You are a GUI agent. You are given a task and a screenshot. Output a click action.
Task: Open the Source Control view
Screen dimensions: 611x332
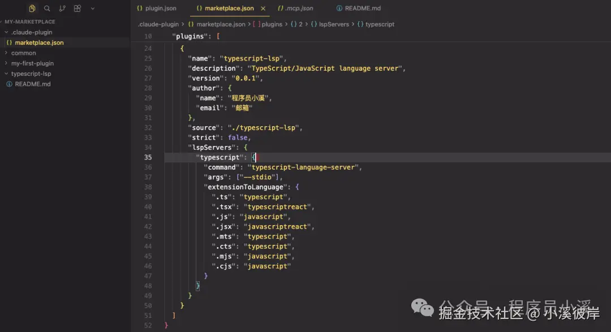[62, 8]
